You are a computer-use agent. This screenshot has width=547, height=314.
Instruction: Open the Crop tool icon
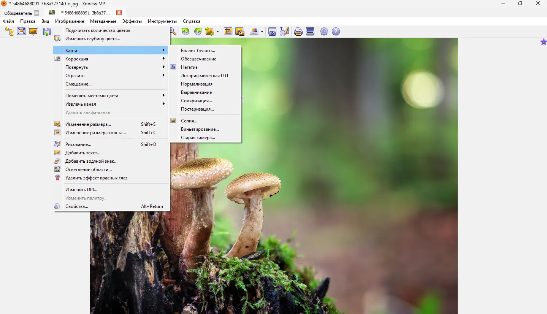(x=228, y=32)
